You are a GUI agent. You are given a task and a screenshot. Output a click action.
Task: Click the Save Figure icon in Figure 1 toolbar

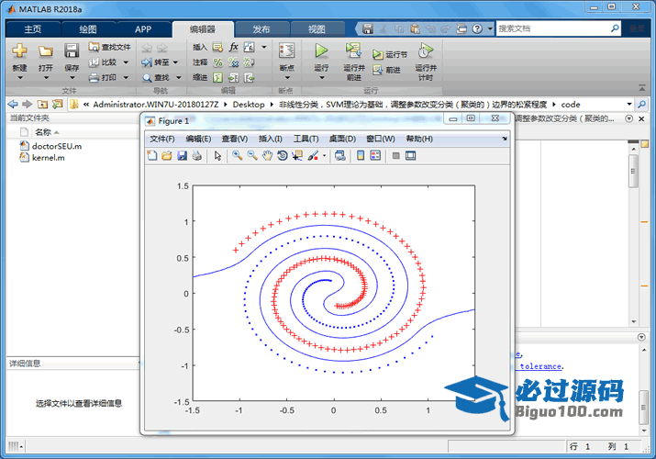click(x=182, y=156)
